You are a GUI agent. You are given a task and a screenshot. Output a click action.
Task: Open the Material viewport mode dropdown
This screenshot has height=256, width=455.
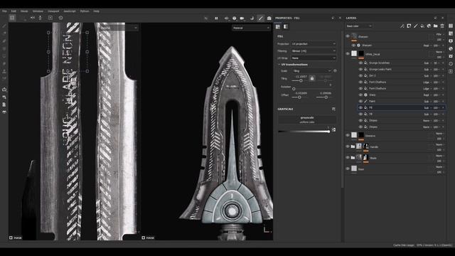[251, 28]
